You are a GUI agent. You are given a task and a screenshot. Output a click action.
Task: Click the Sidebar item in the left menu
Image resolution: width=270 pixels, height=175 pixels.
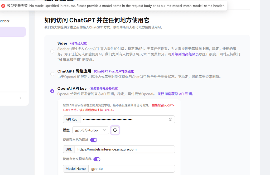click(5, 21)
